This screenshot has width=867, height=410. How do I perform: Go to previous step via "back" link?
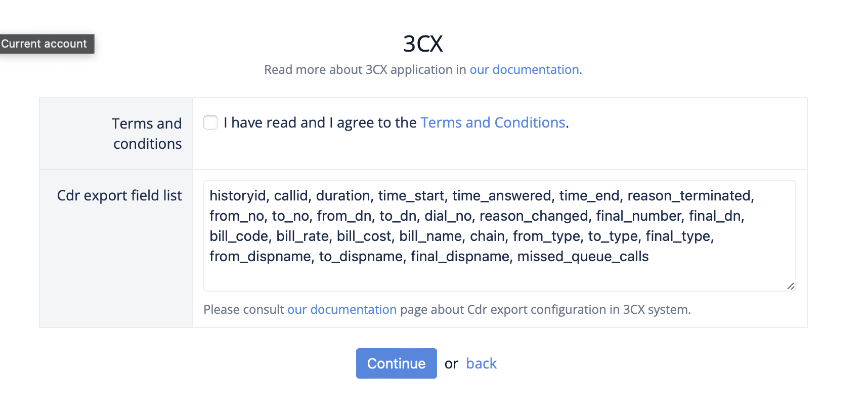481,363
